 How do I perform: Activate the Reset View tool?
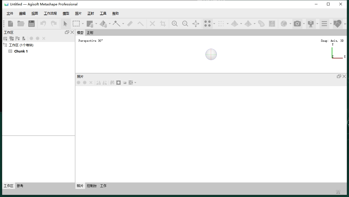[196, 23]
